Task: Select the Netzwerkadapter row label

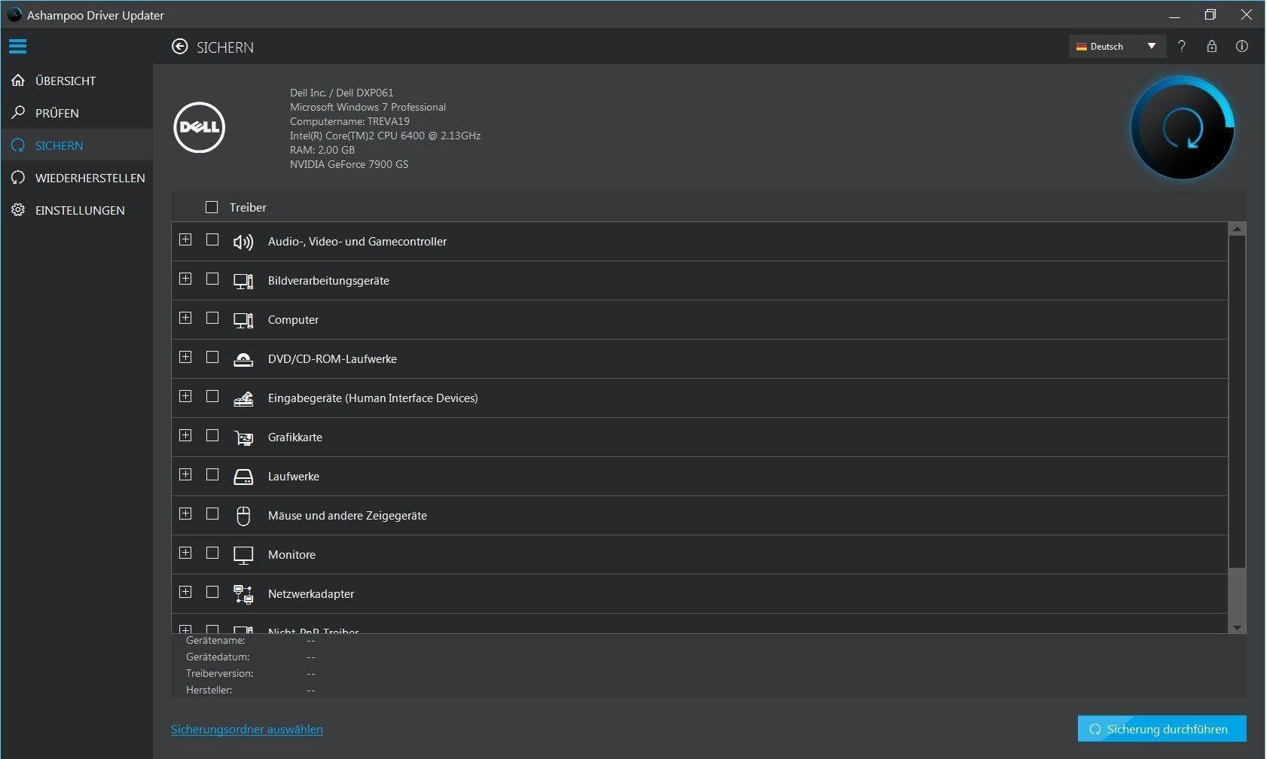Action: pyautogui.click(x=311, y=594)
